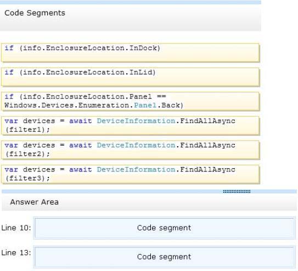The image size is (298, 271).
Task: Choose the FindAllAsync filter2 segment
Action: tap(130, 150)
